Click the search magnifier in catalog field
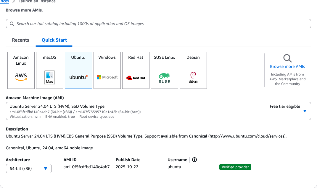Image resolution: width=317 pixels, height=188 pixels. click(12, 24)
